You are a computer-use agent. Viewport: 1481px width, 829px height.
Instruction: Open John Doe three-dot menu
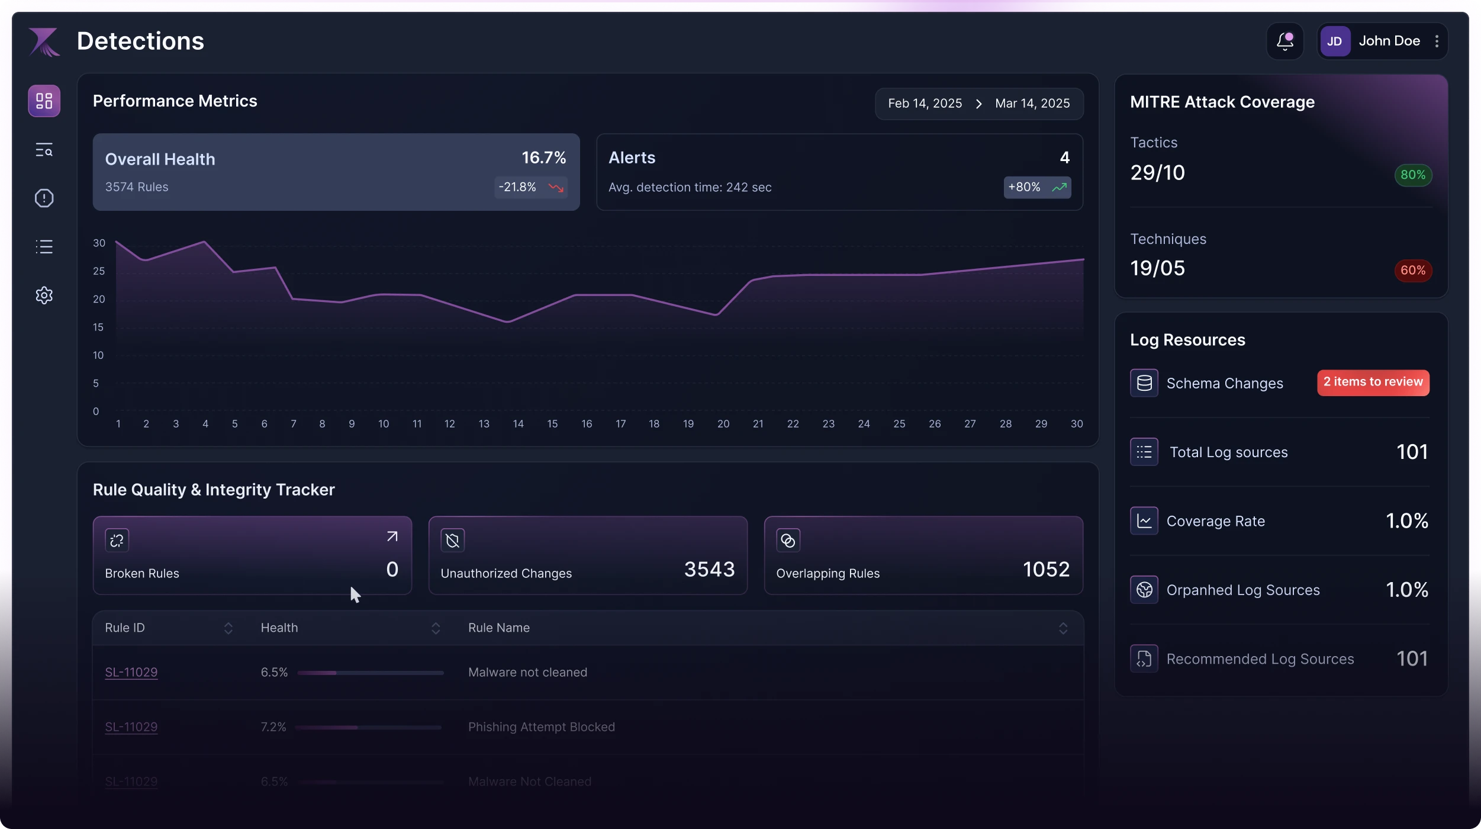coord(1437,41)
